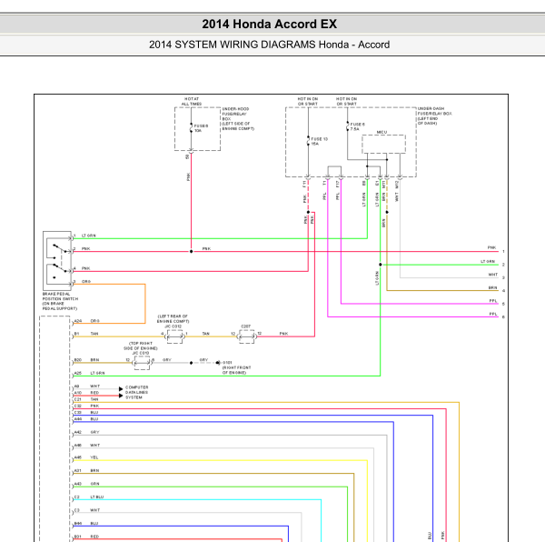Click the 'B1 TAN' connector label

(86, 334)
